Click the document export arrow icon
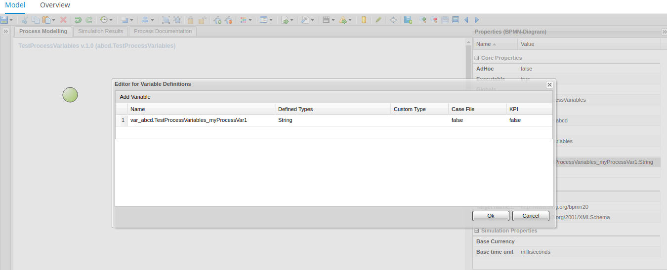Image resolution: width=667 pixels, height=270 pixels. click(x=285, y=20)
